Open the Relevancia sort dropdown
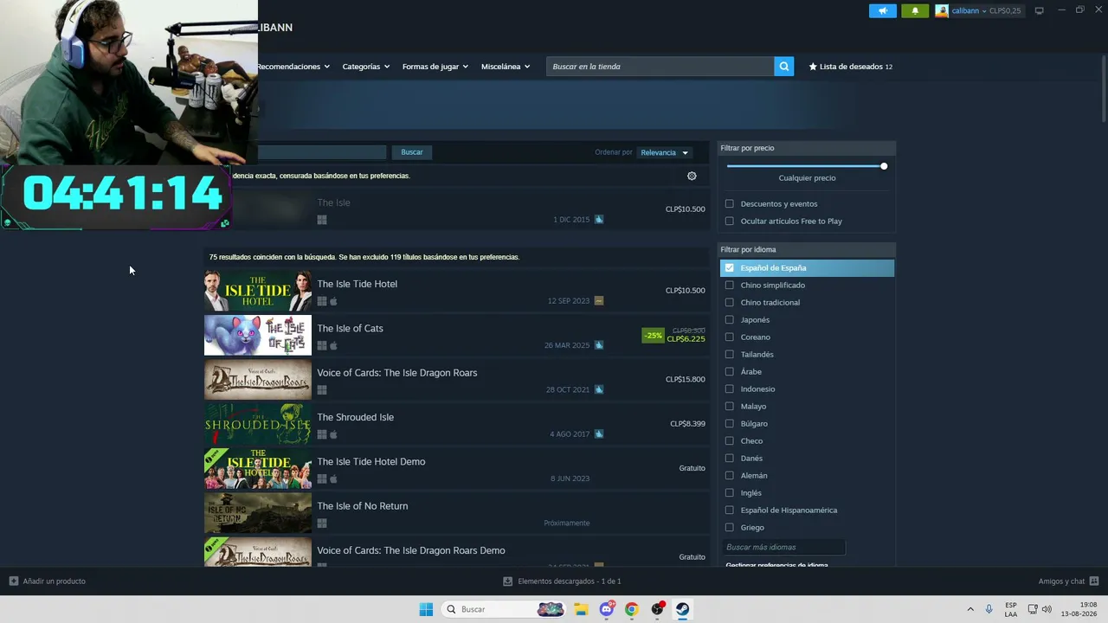1108x623 pixels. point(664,152)
